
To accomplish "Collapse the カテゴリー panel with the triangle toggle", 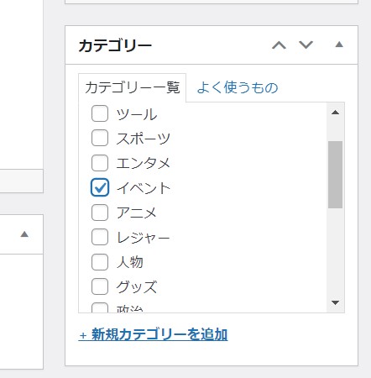I will [x=339, y=45].
